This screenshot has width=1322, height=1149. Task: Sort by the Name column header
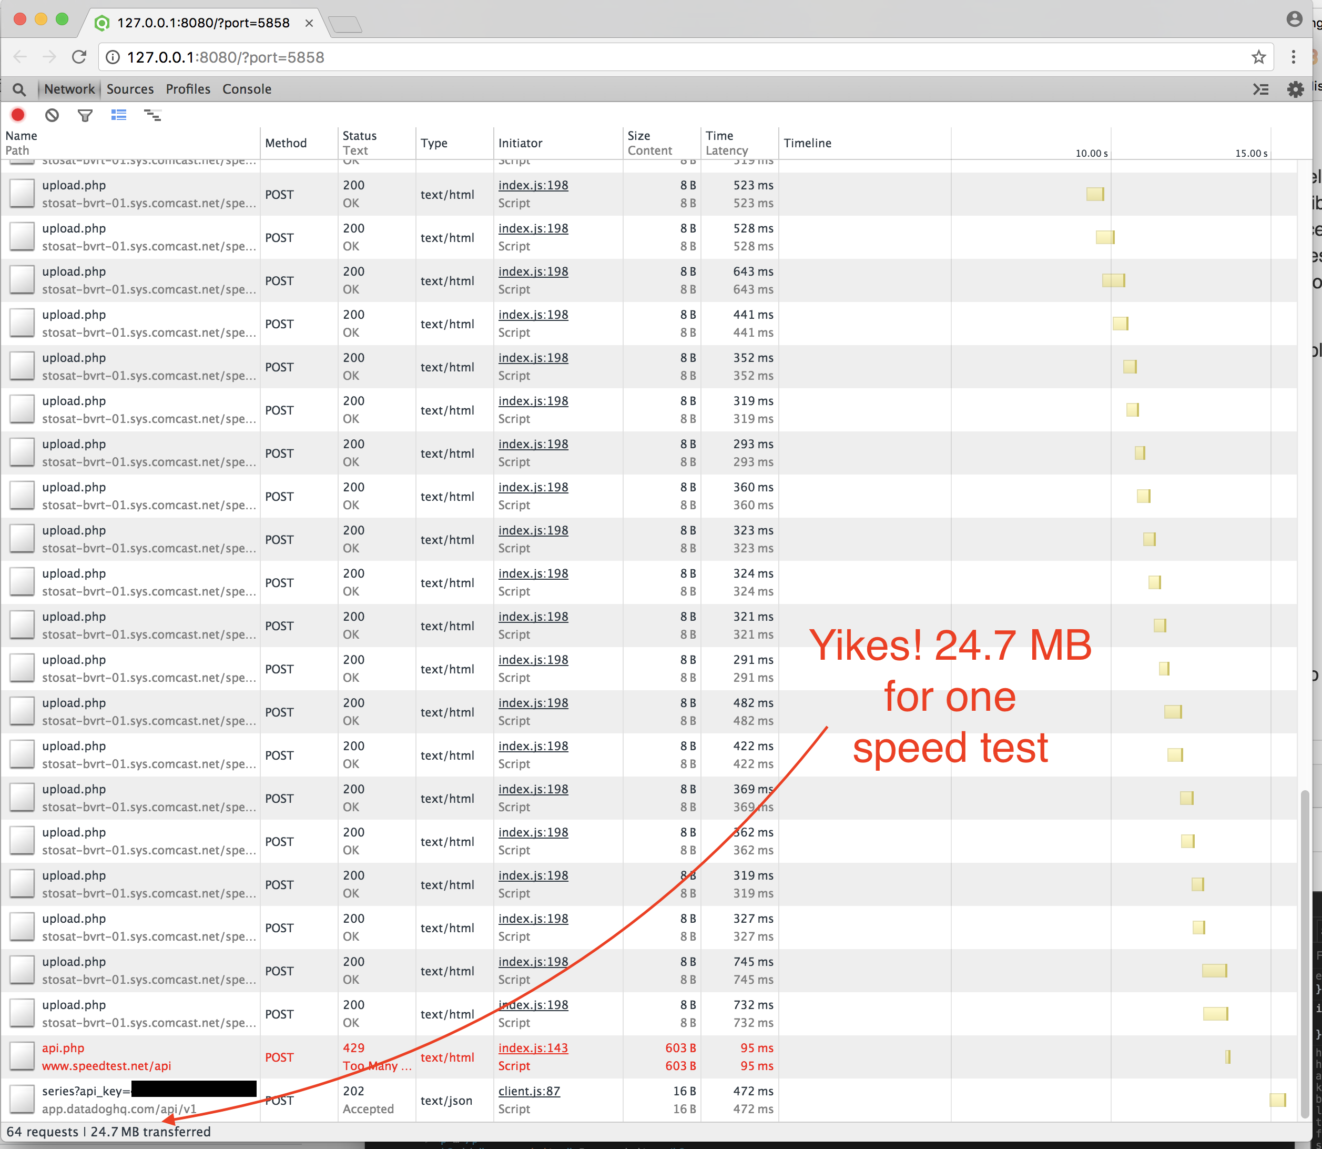(x=130, y=143)
